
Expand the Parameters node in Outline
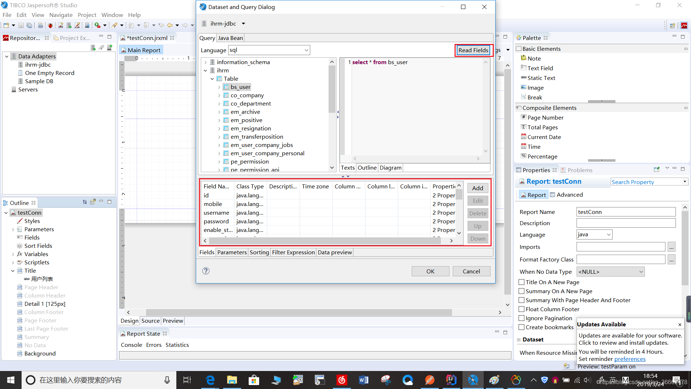[x=13, y=229]
